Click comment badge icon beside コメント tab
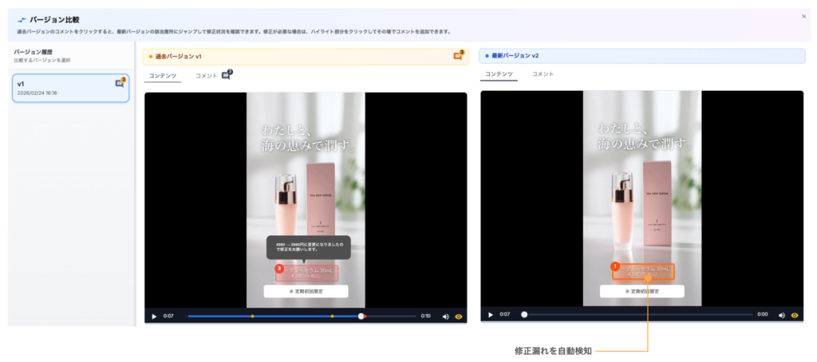The width and height of the screenshot is (817, 362). click(227, 75)
